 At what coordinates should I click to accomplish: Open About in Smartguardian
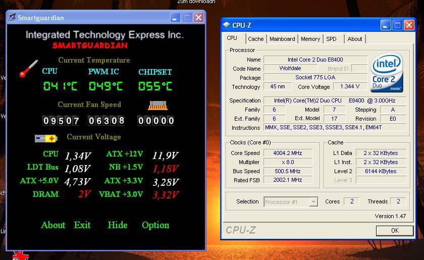pos(53,225)
